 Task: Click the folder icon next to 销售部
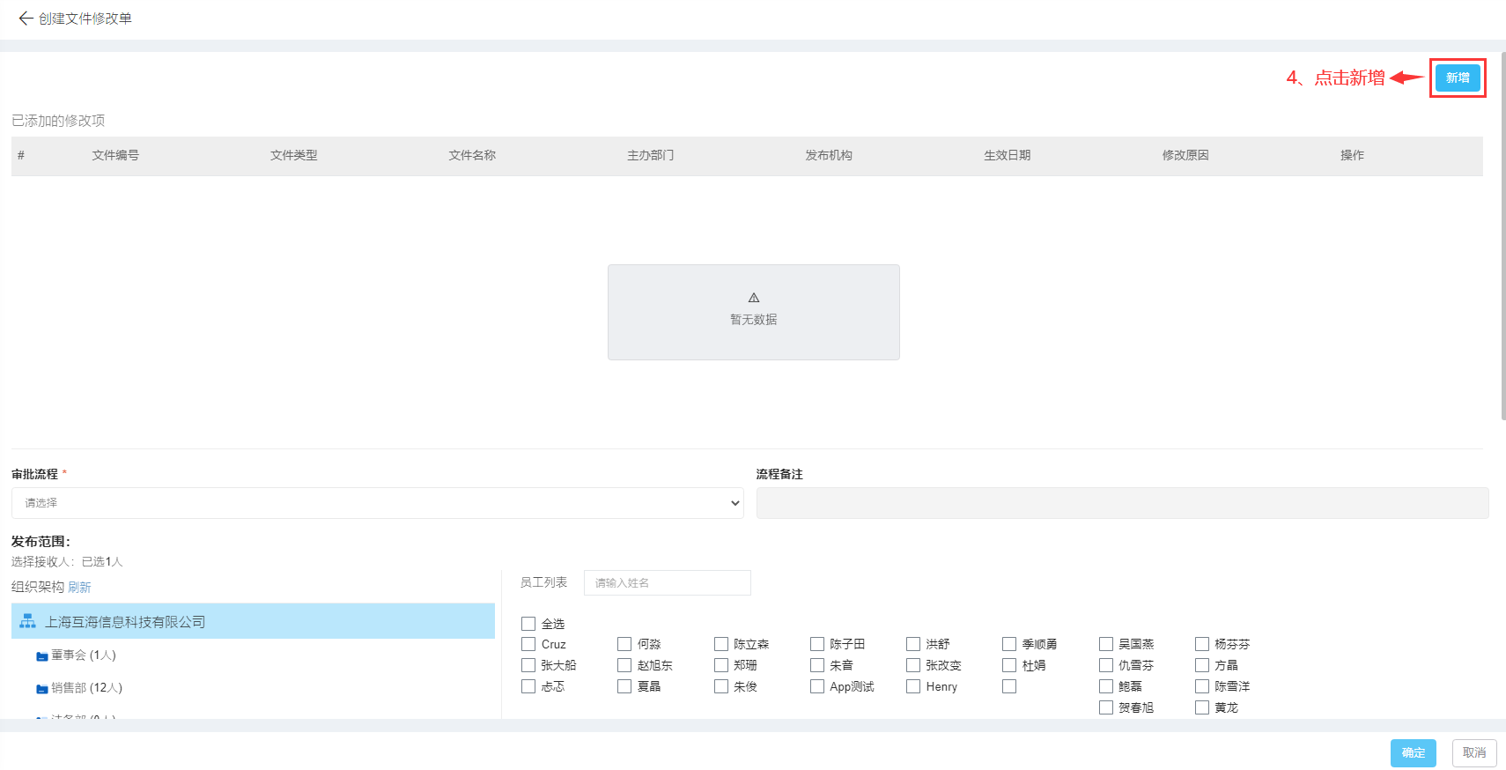click(41, 688)
